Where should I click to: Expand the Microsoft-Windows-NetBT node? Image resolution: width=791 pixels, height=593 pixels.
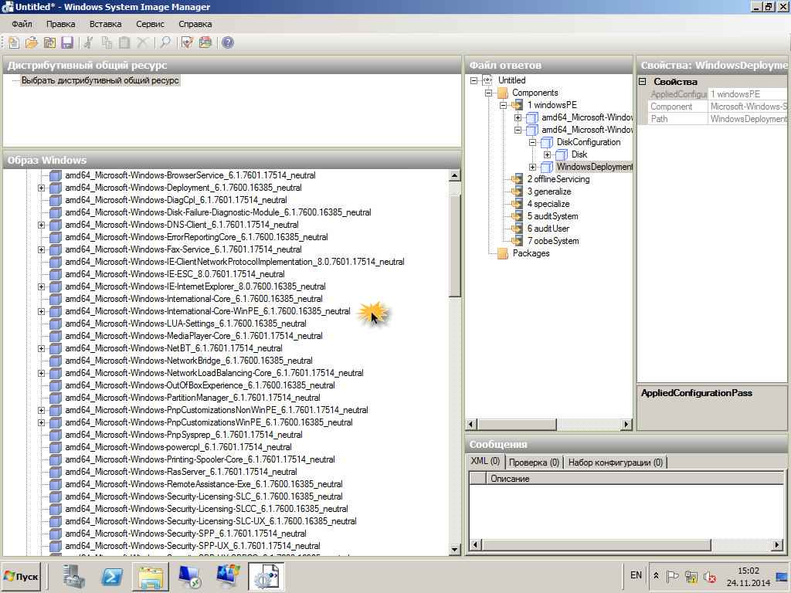click(x=42, y=348)
